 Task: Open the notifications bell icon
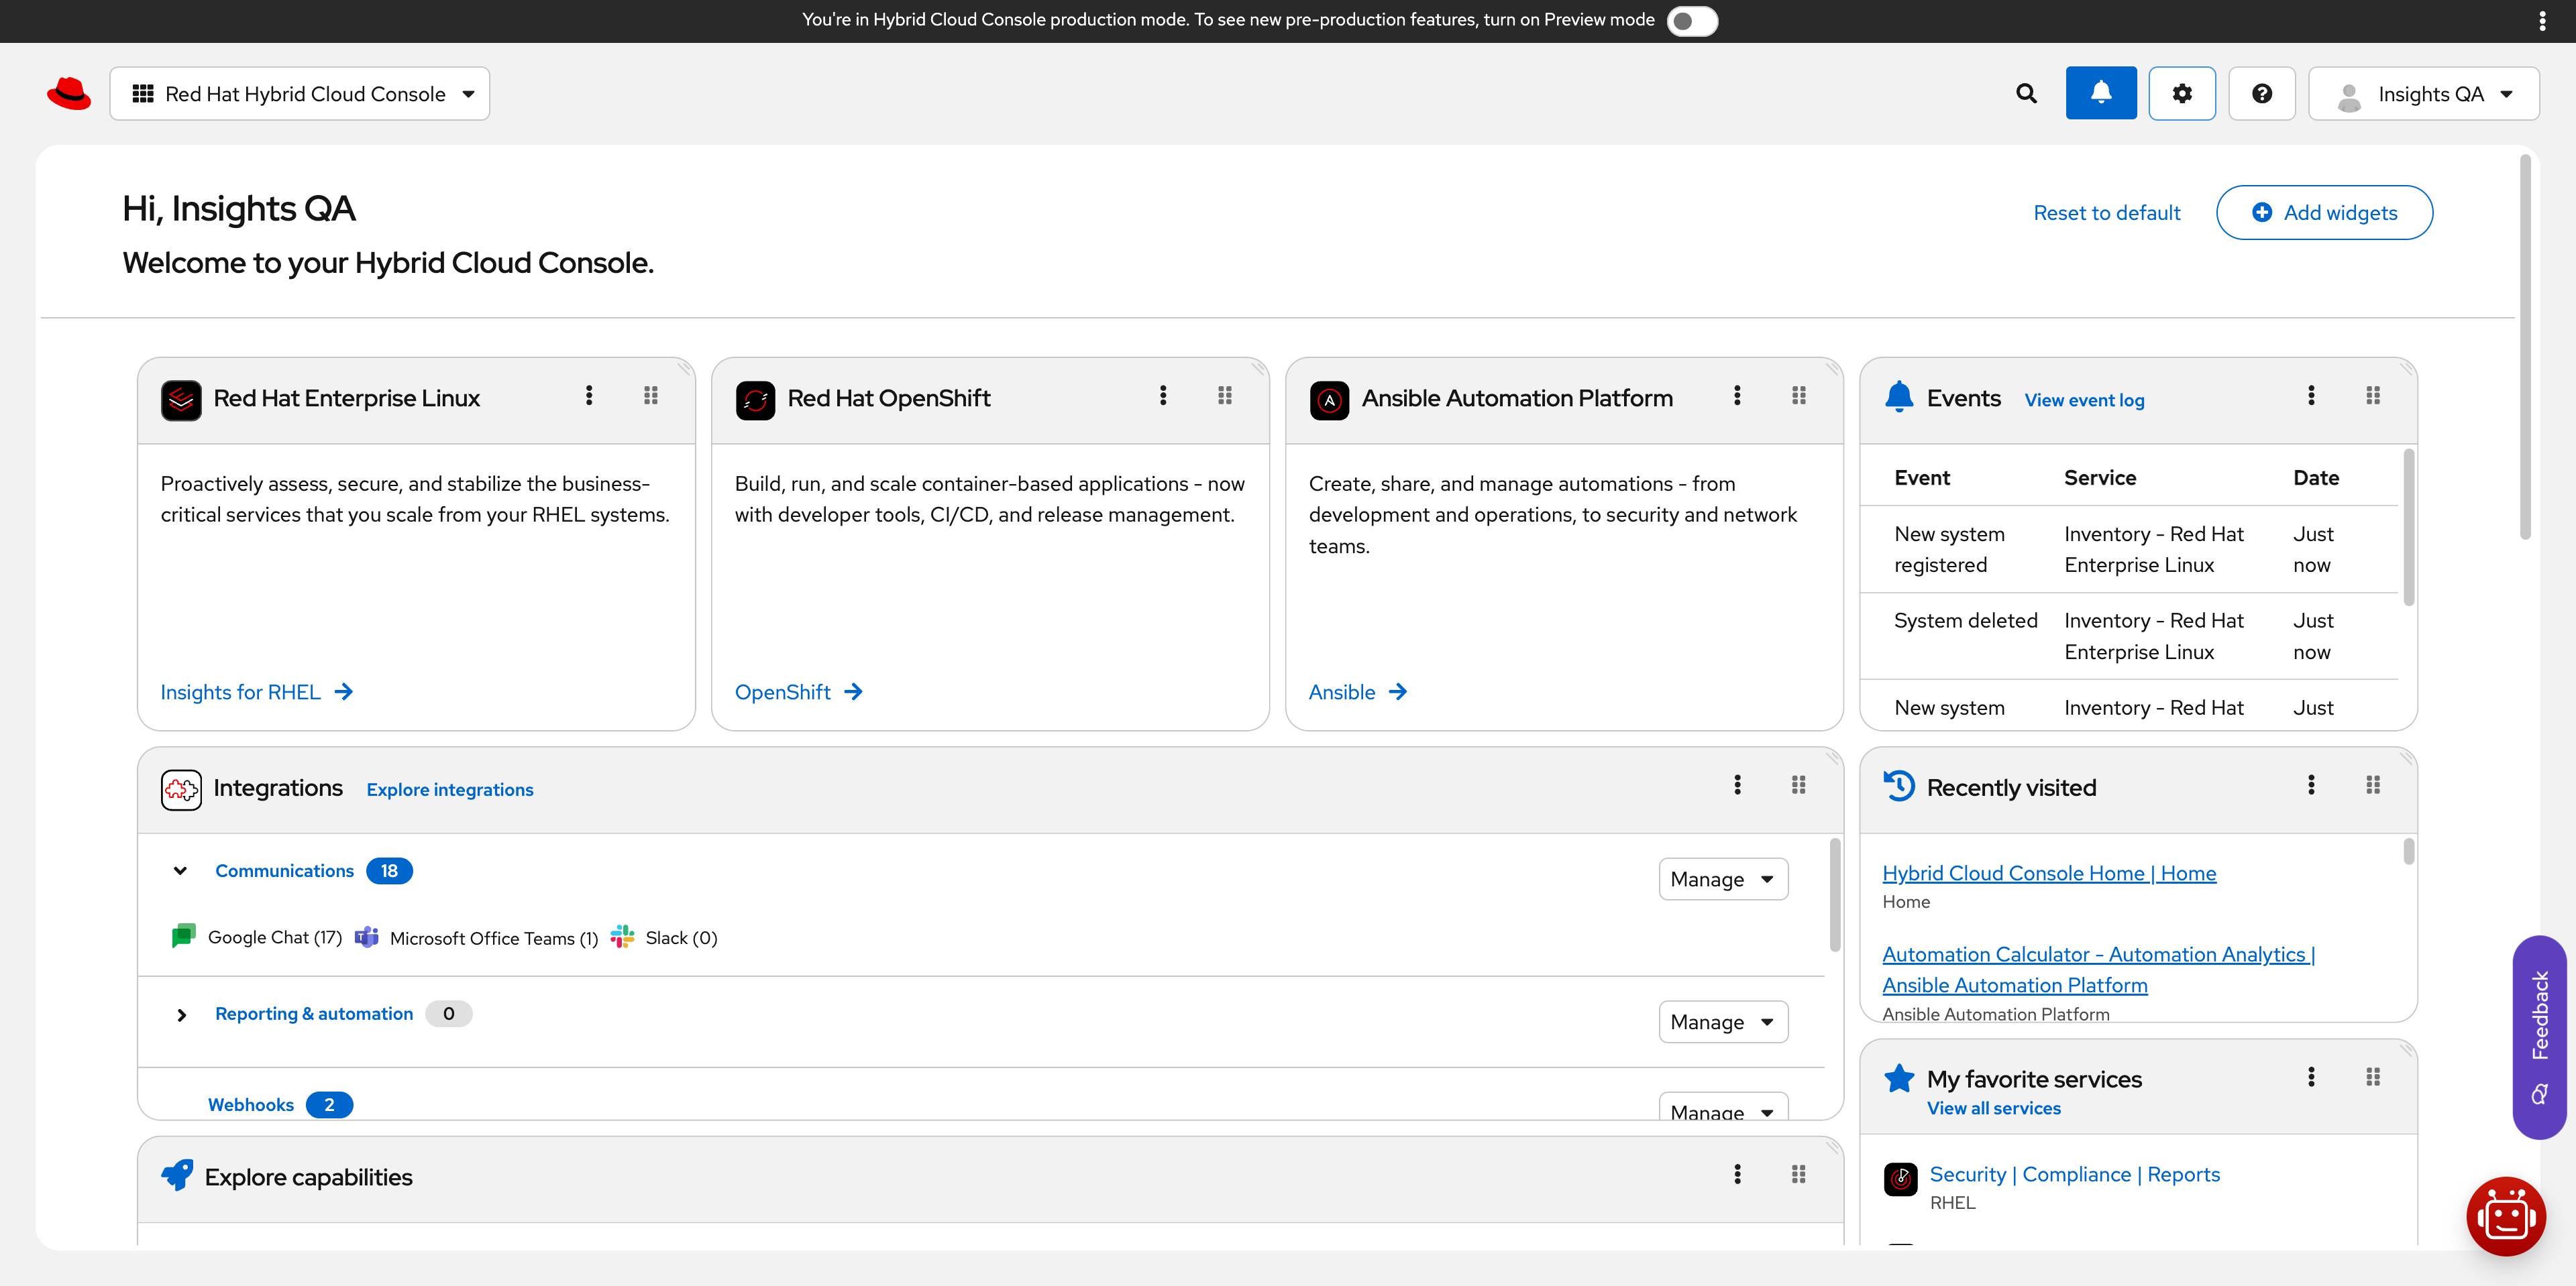click(x=2100, y=93)
